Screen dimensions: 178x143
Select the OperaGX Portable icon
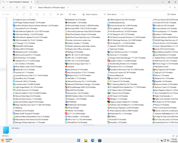[108, 46]
